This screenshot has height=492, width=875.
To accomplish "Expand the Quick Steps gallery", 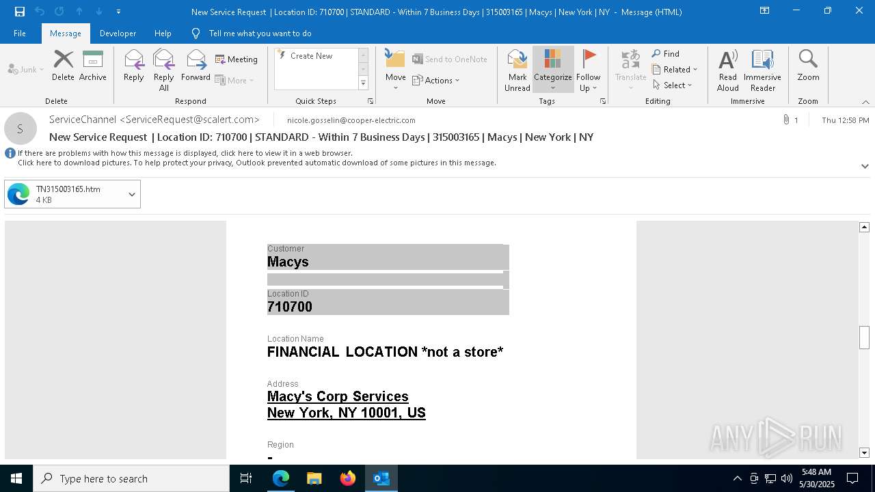I will click(363, 83).
